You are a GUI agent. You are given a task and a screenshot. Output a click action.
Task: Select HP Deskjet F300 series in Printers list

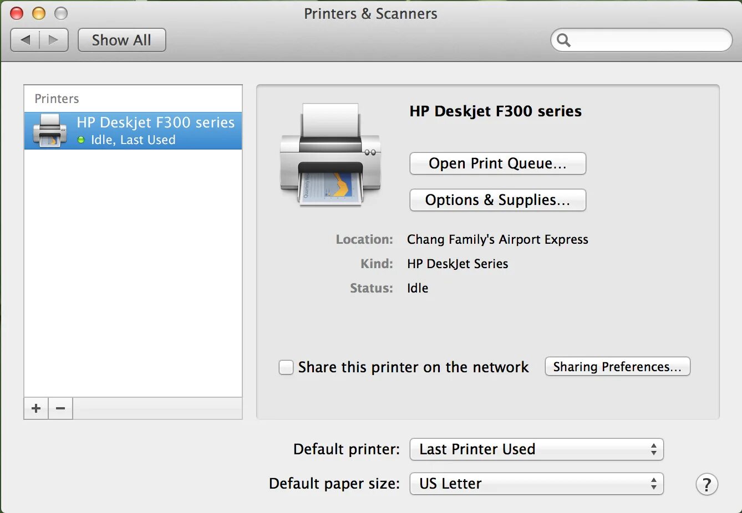pos(133,131)
